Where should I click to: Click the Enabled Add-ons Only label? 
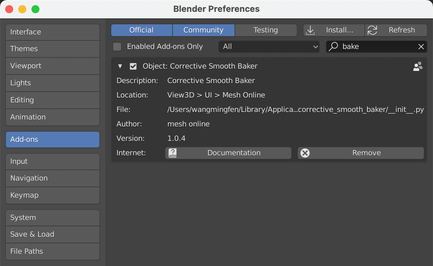click(x=165, y=47)
